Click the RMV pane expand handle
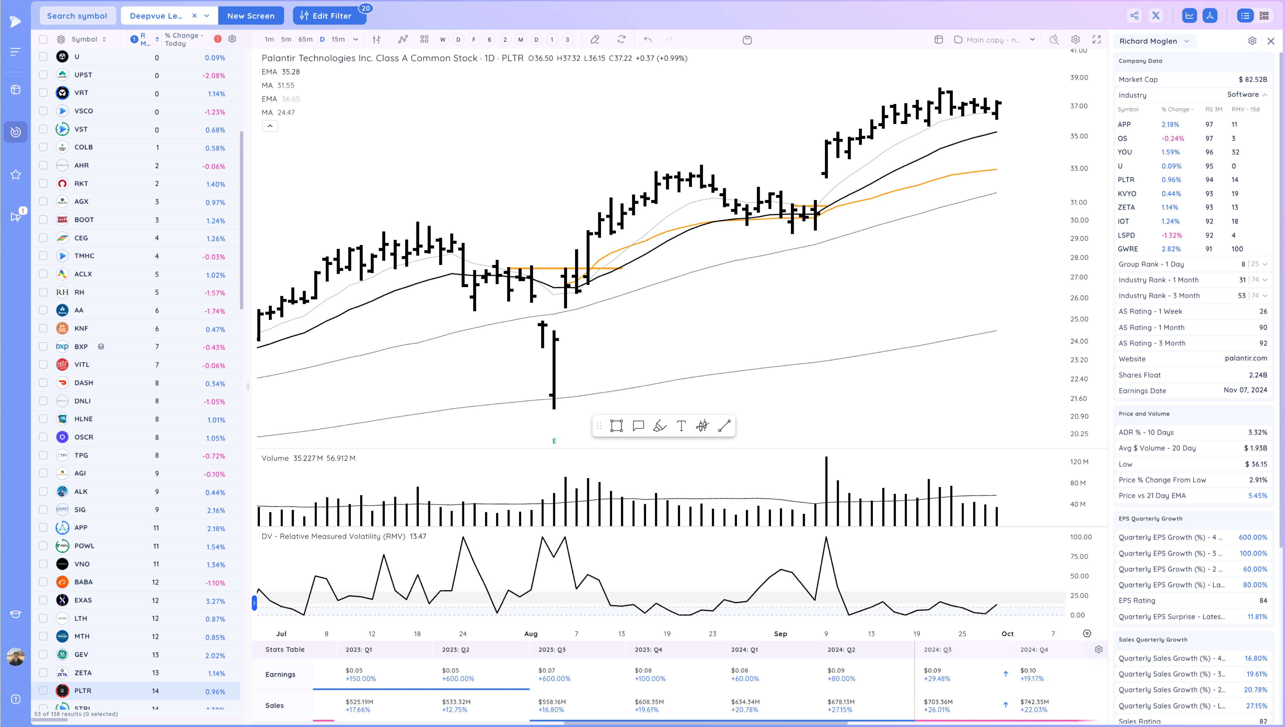 click(x=254, y=603)
